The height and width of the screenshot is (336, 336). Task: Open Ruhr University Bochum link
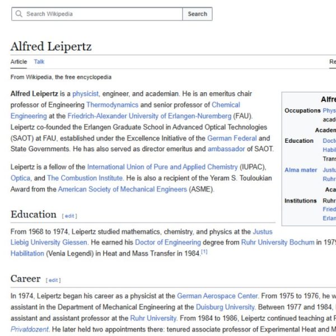point(278,242)
